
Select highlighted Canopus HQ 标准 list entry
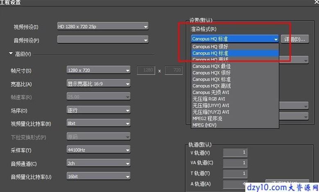pyautogui.click(x=235, y=53)
